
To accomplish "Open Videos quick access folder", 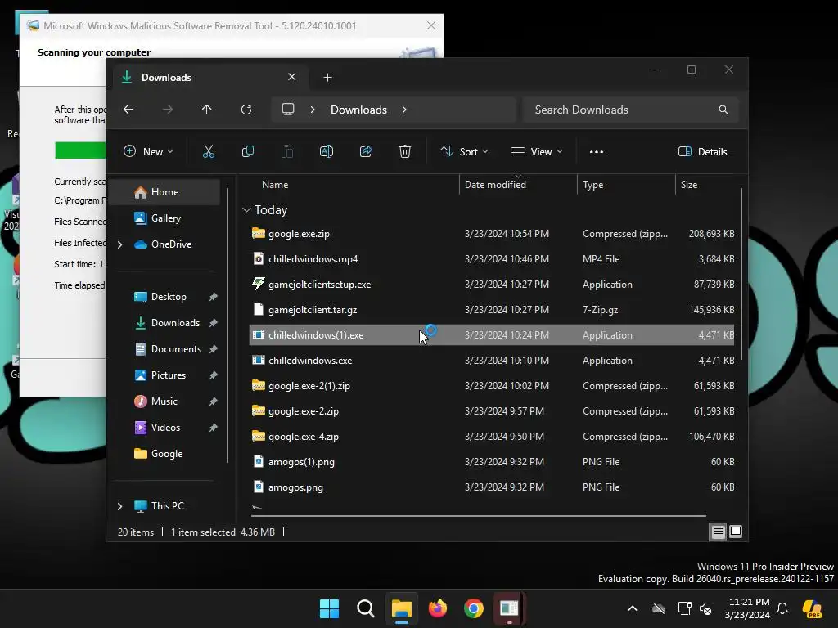I will (x=165, y=428).
